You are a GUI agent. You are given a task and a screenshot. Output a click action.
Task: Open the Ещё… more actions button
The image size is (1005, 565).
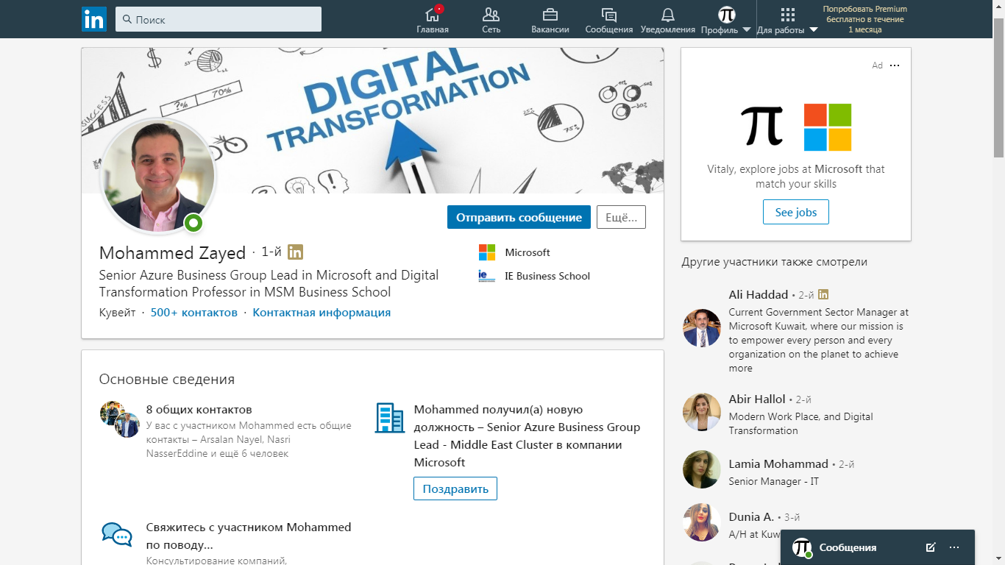621,217
